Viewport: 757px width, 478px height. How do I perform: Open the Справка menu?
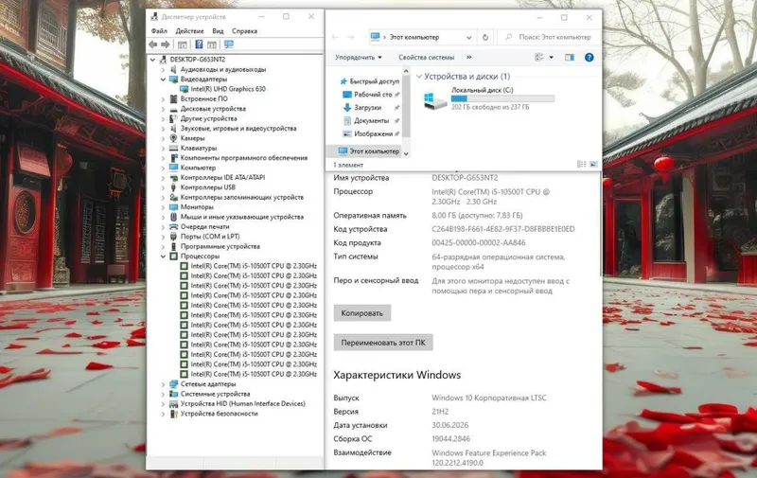click(244, 31)
